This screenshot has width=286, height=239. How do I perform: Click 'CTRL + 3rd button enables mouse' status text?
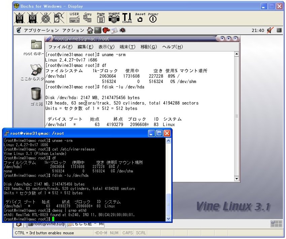[44, 233]
